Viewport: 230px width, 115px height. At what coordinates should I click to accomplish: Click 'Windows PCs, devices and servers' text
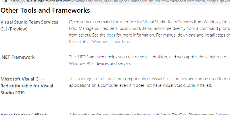pyautogui.click(x=100, y=64)
